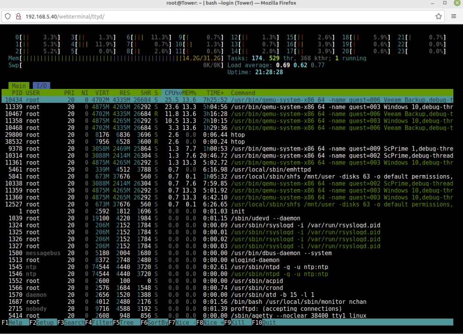Select the dbus-daemon messagebus row

coord(227,253)
